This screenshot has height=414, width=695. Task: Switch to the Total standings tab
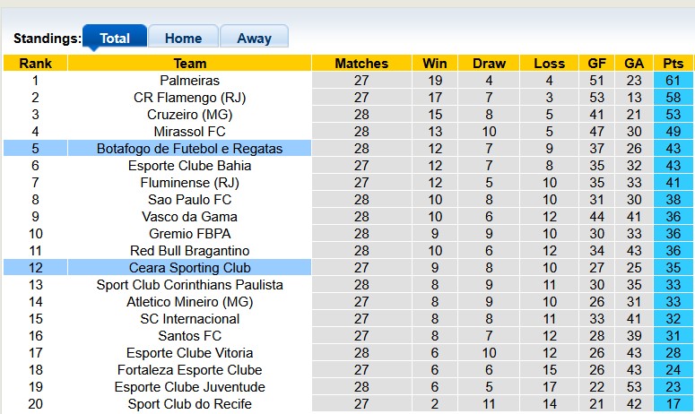click(115, 39)
